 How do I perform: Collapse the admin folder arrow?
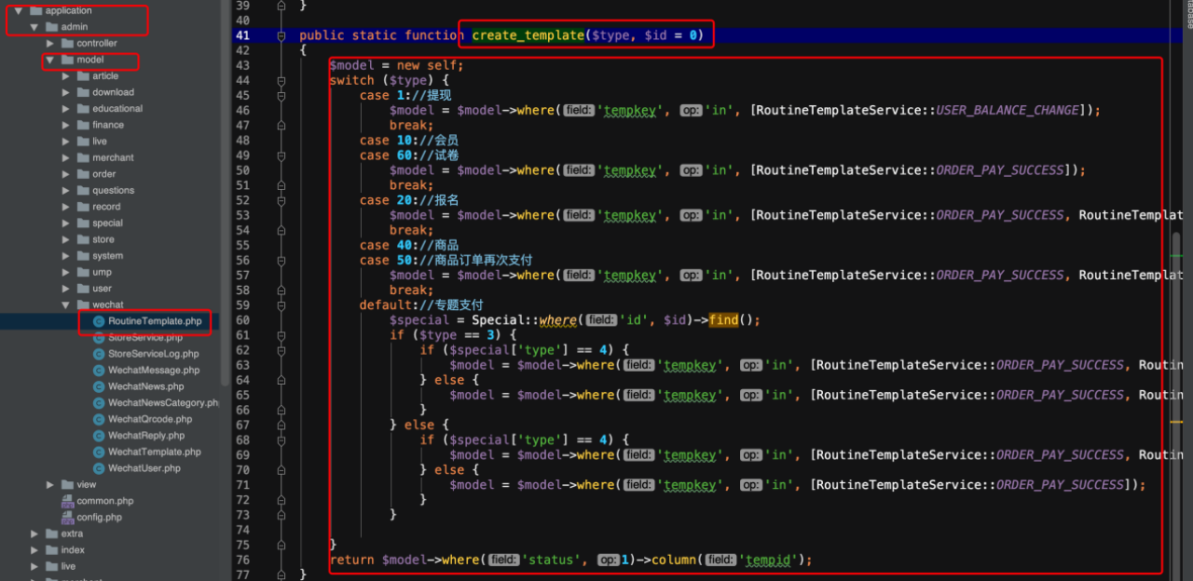point(34,27)
